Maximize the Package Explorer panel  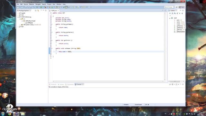[x=46, y=10]
